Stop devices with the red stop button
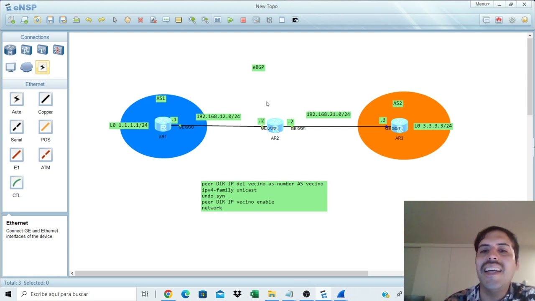Screen dimensions: 535x301 [x=243, y=20]
